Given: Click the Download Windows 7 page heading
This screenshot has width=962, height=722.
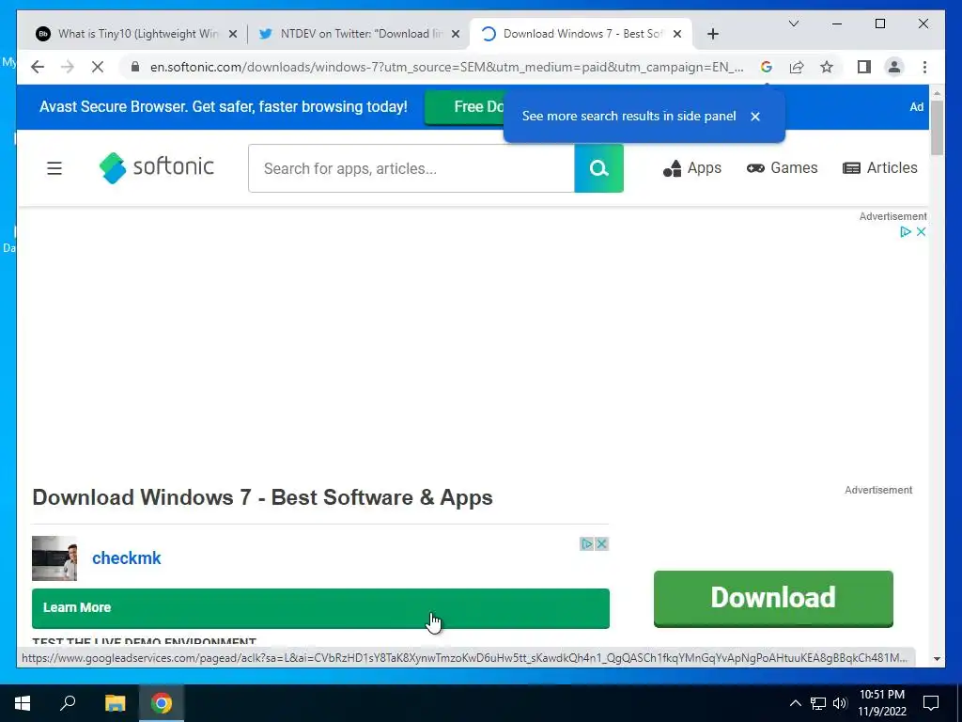Looking at the screenshot, I should point(262,497).
